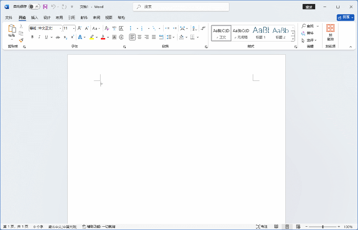Open the View tab
358x230 pixels.
click(x=109, y=18)
